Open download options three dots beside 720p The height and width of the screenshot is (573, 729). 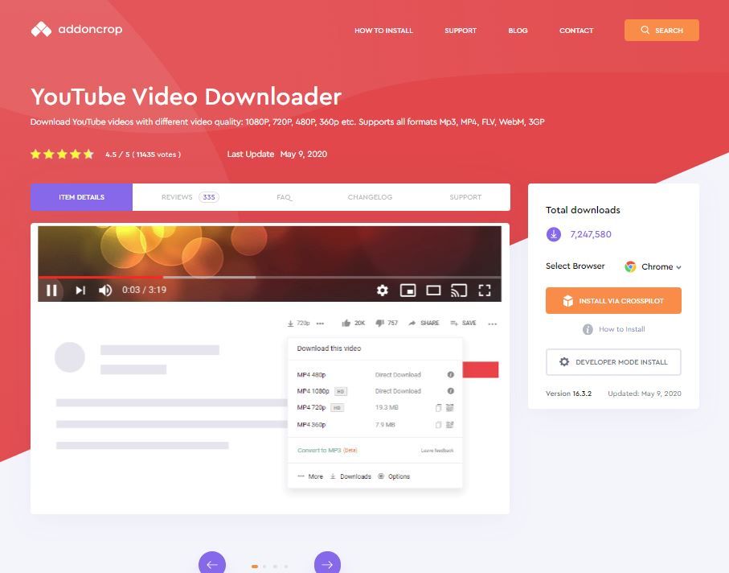coord(320,323)
